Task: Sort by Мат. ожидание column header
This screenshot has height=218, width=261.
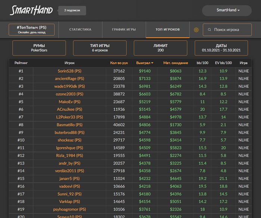Action: (x=176, y=63)
